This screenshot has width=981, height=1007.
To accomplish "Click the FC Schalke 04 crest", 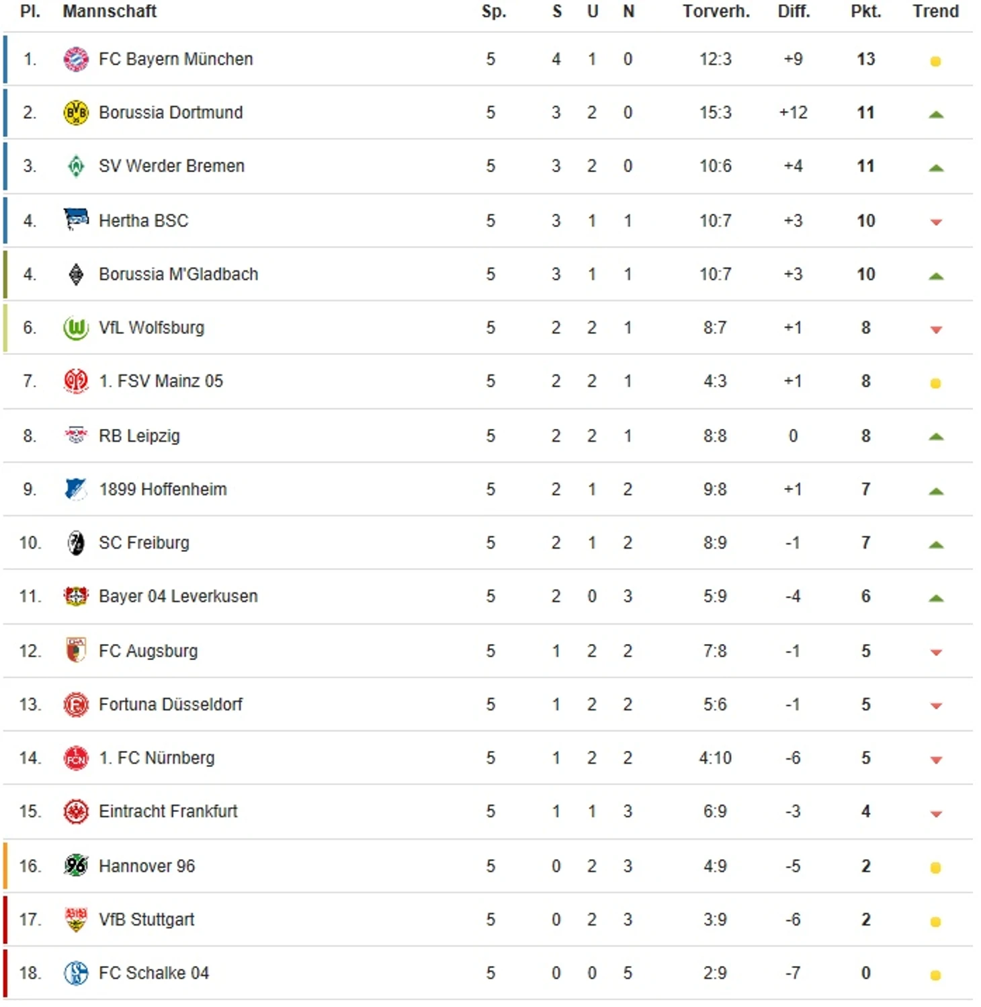I will (x=76, y=973).
